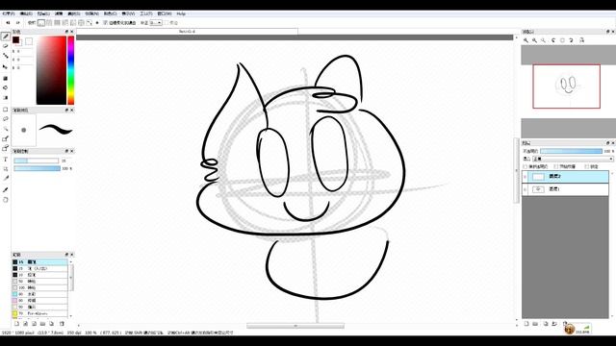The height and width of the screenshot is (346, 616).
Task: Switch to the canvas document tab
Action: coord(187,32)
